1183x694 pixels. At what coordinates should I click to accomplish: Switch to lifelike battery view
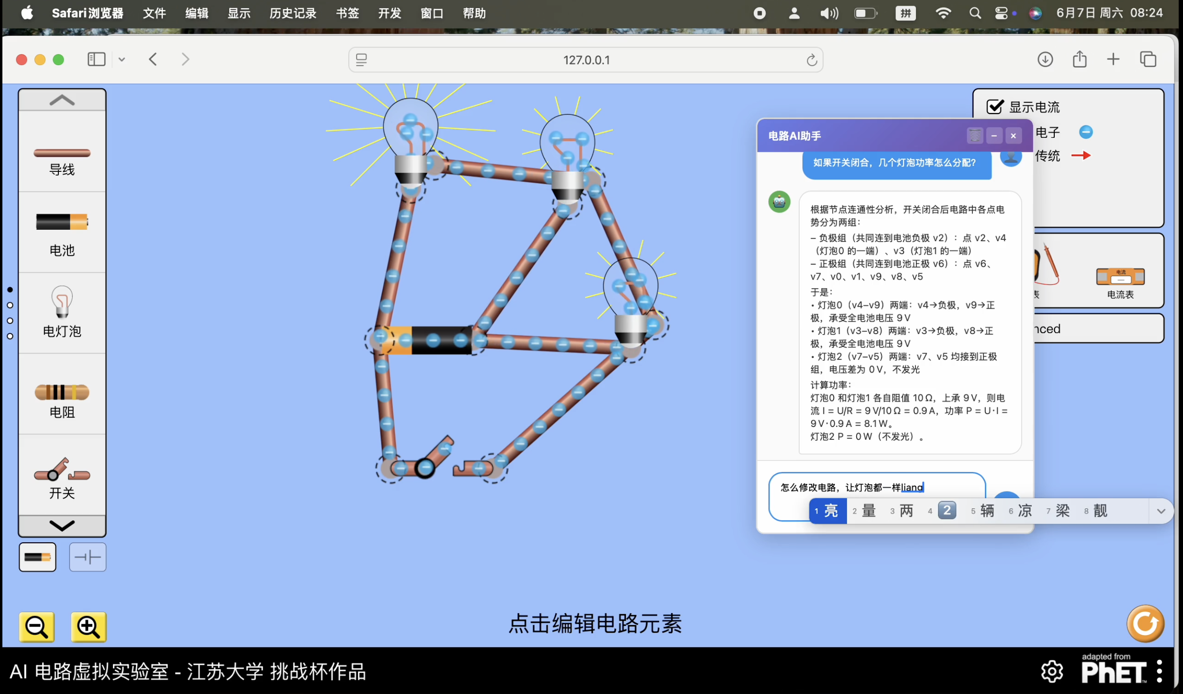(x=37, y=557)
